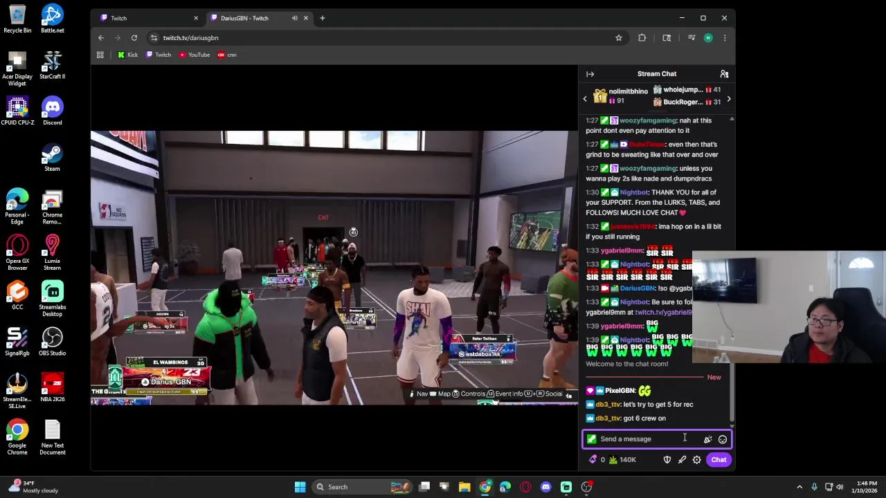This screenshot has width=886, height=498.
Task: Mute the DariusGBN tab audio
Action: (295, 18)
